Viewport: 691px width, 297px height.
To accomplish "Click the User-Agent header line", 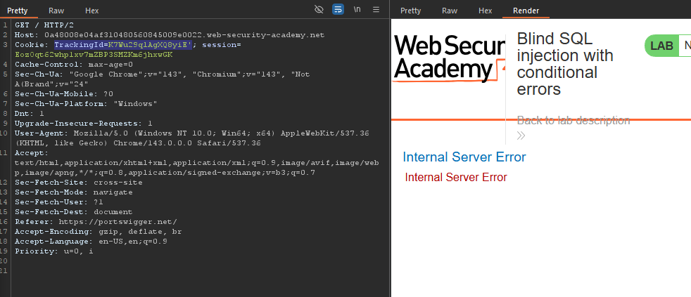I will pyautogui.click(x=191, y=138).
